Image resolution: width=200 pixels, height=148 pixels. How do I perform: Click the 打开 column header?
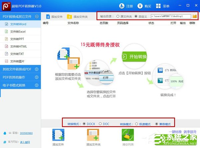coord(173,23)
